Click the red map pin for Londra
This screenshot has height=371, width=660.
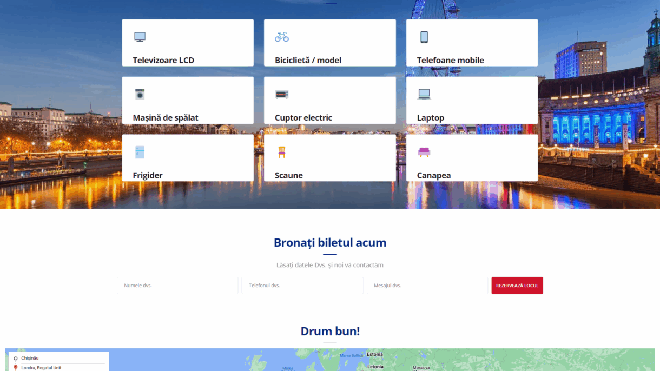[x=16, y=368]
